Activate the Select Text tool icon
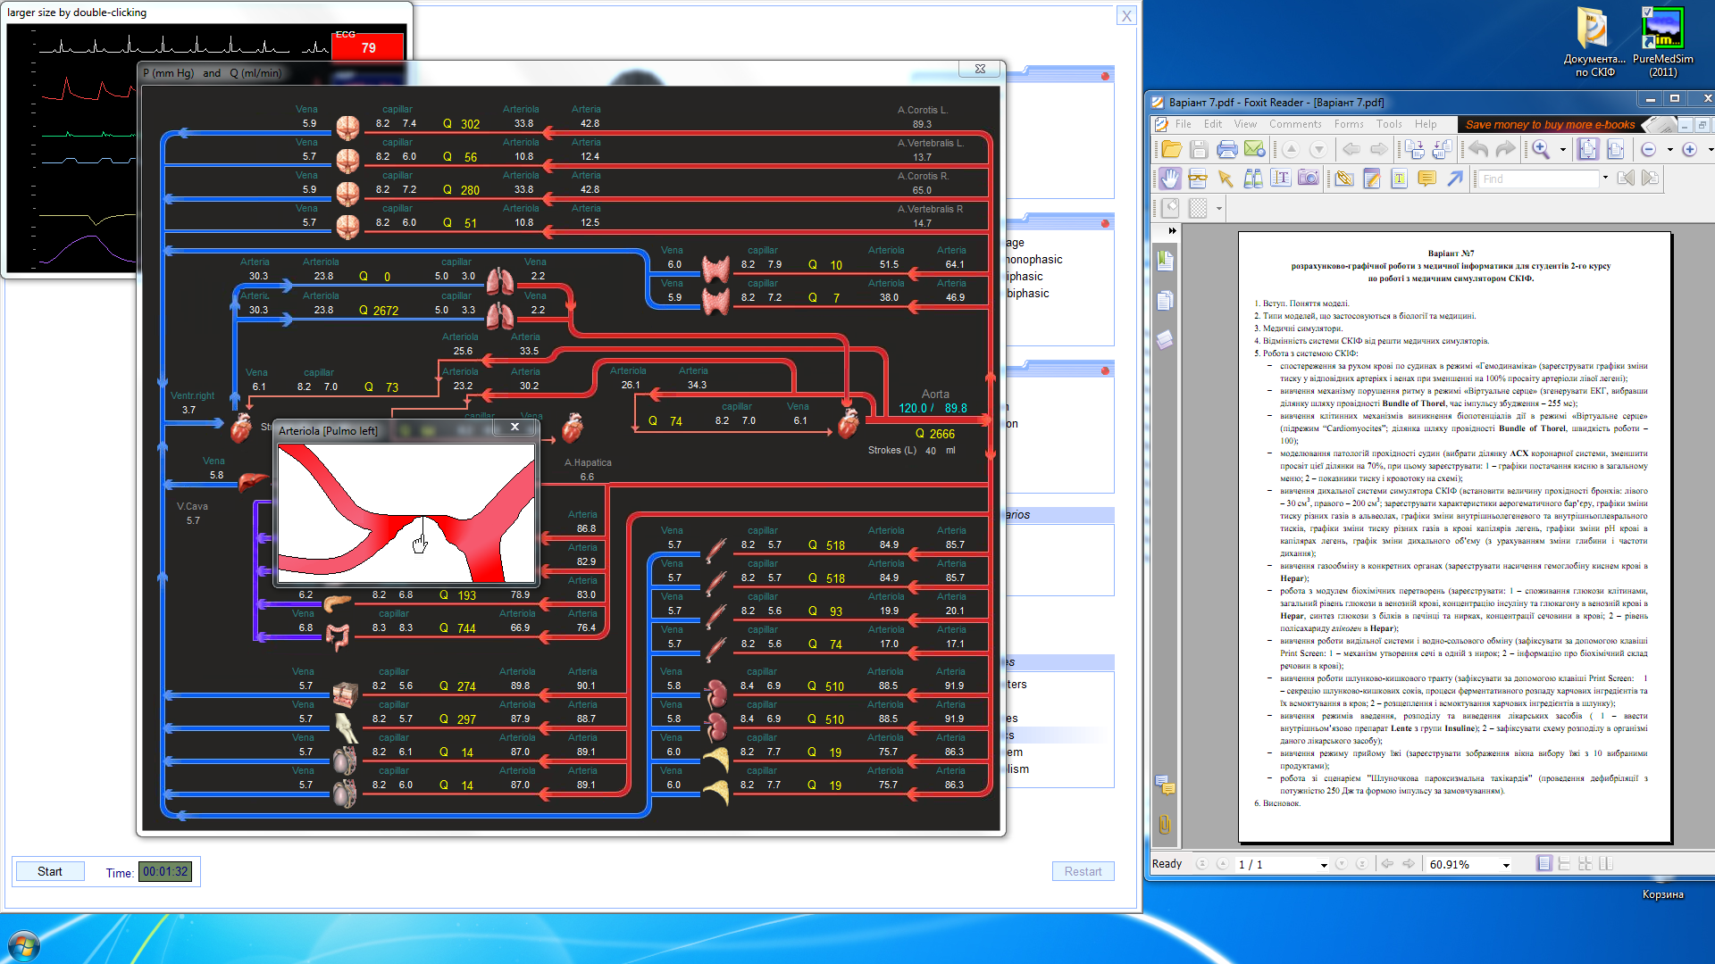Screen dimensions: 1715x964 [1281, 179]
